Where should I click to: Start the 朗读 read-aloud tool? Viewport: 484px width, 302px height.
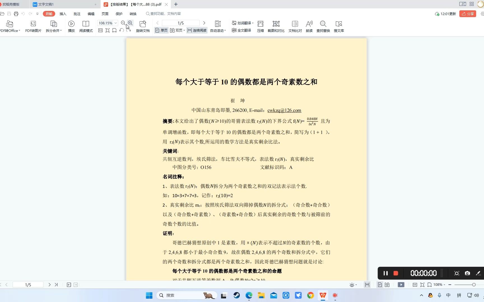point(309,27)
